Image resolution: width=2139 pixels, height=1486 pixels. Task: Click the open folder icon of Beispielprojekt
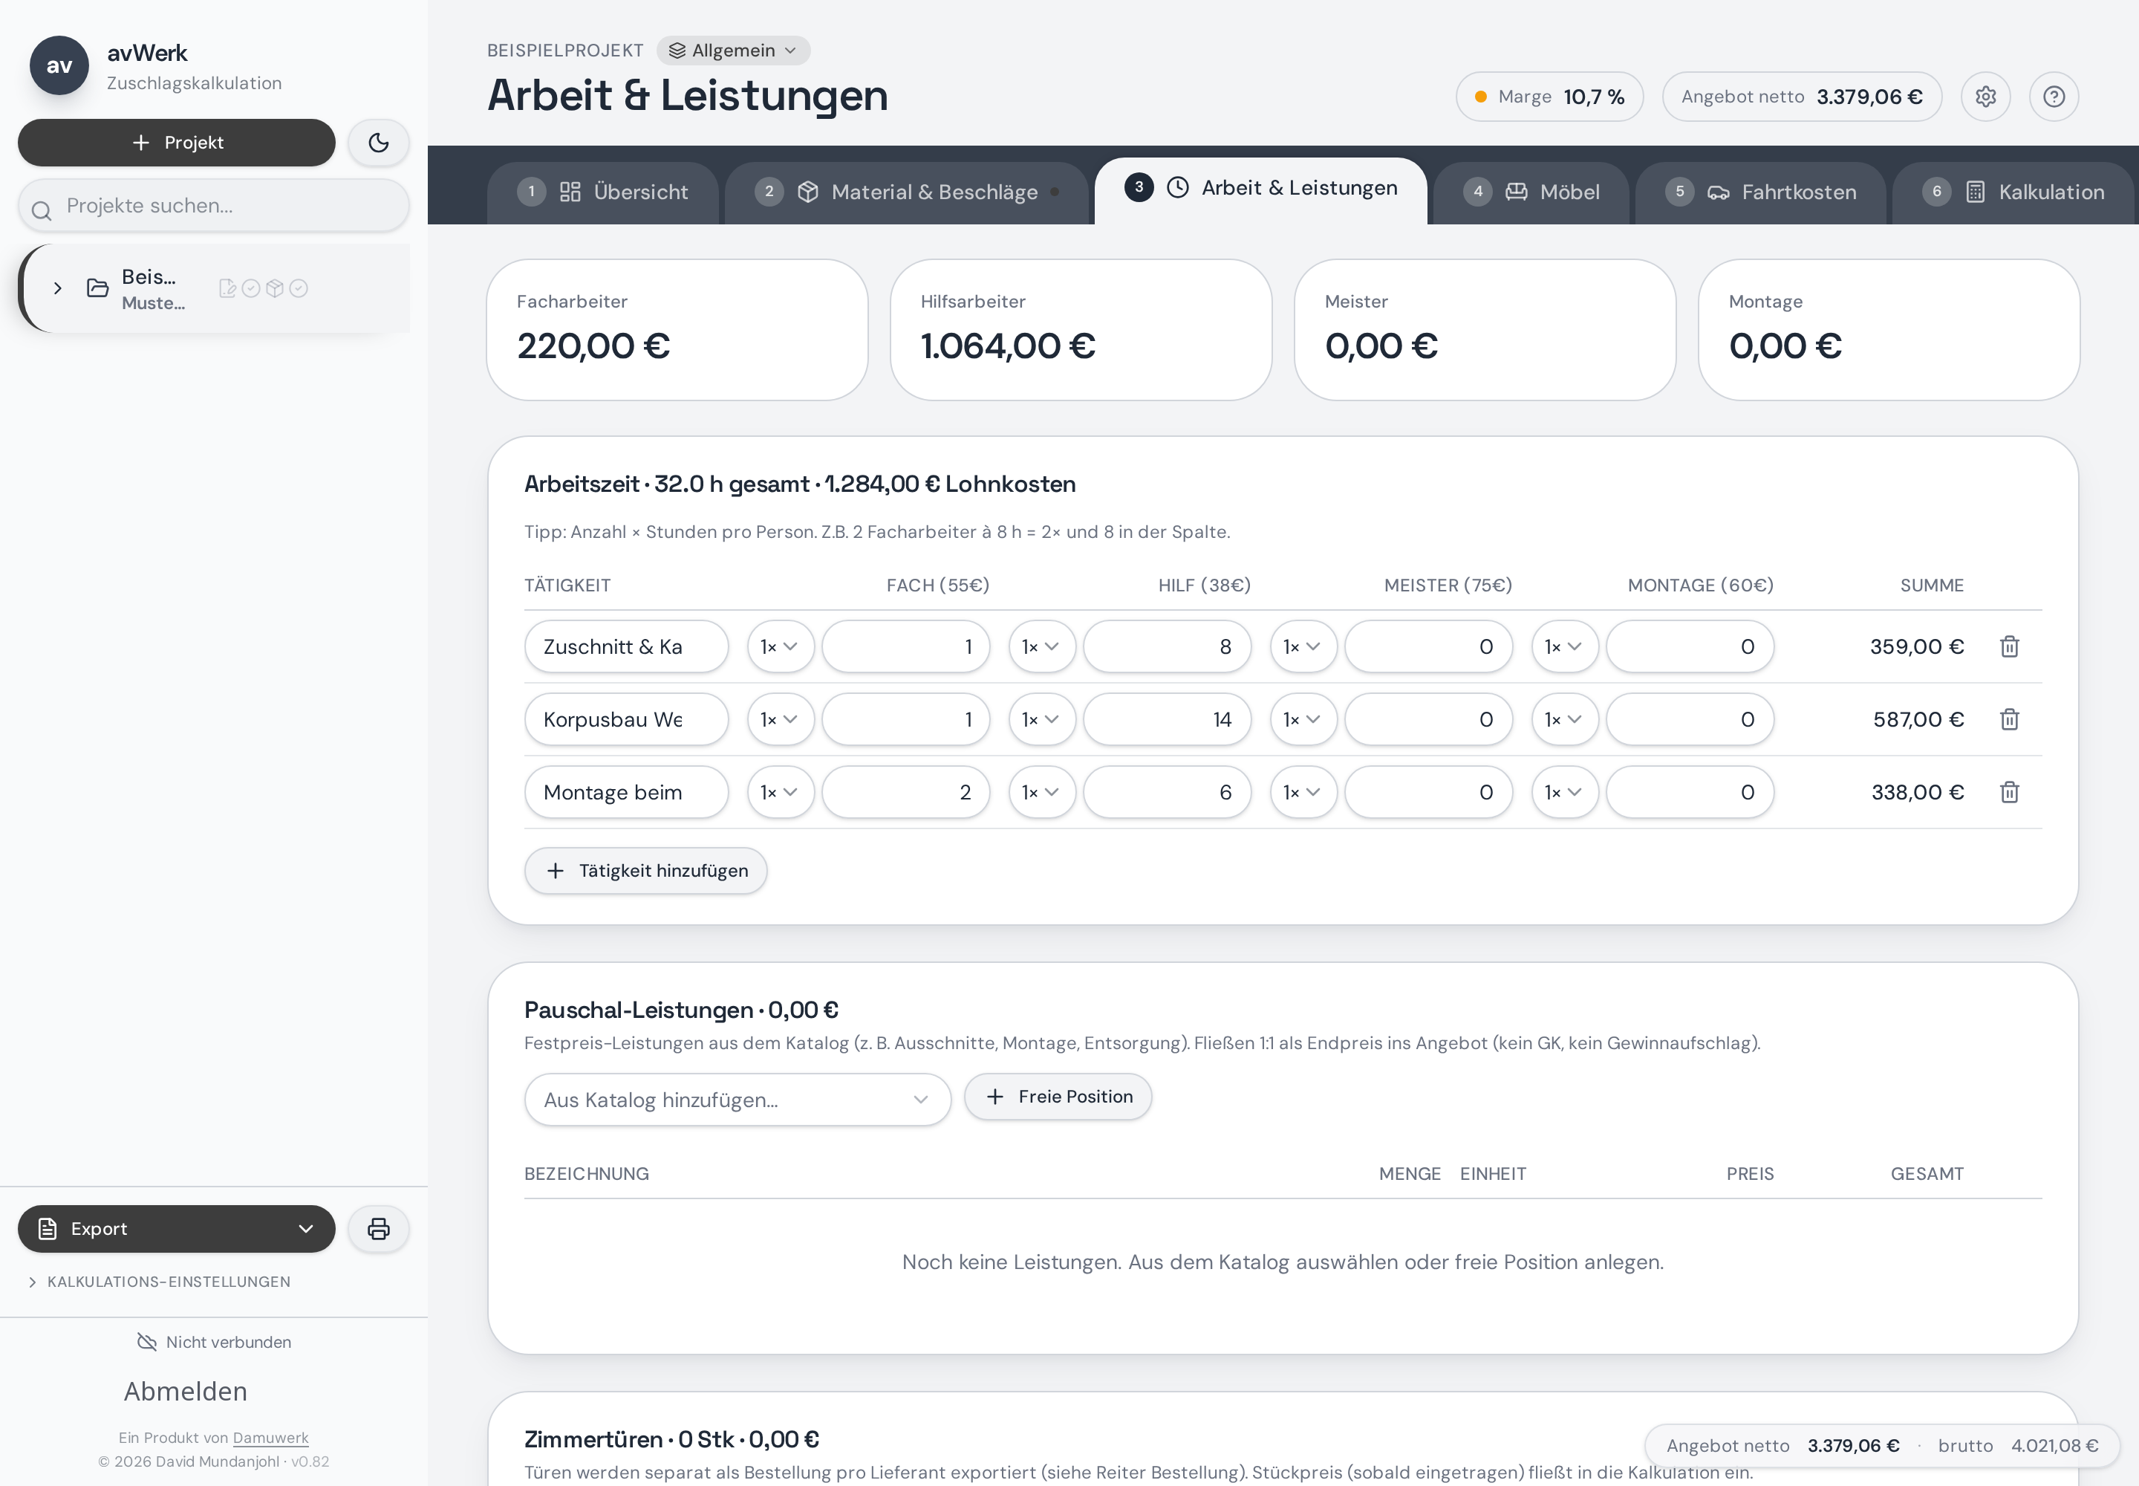coord(98,288)
